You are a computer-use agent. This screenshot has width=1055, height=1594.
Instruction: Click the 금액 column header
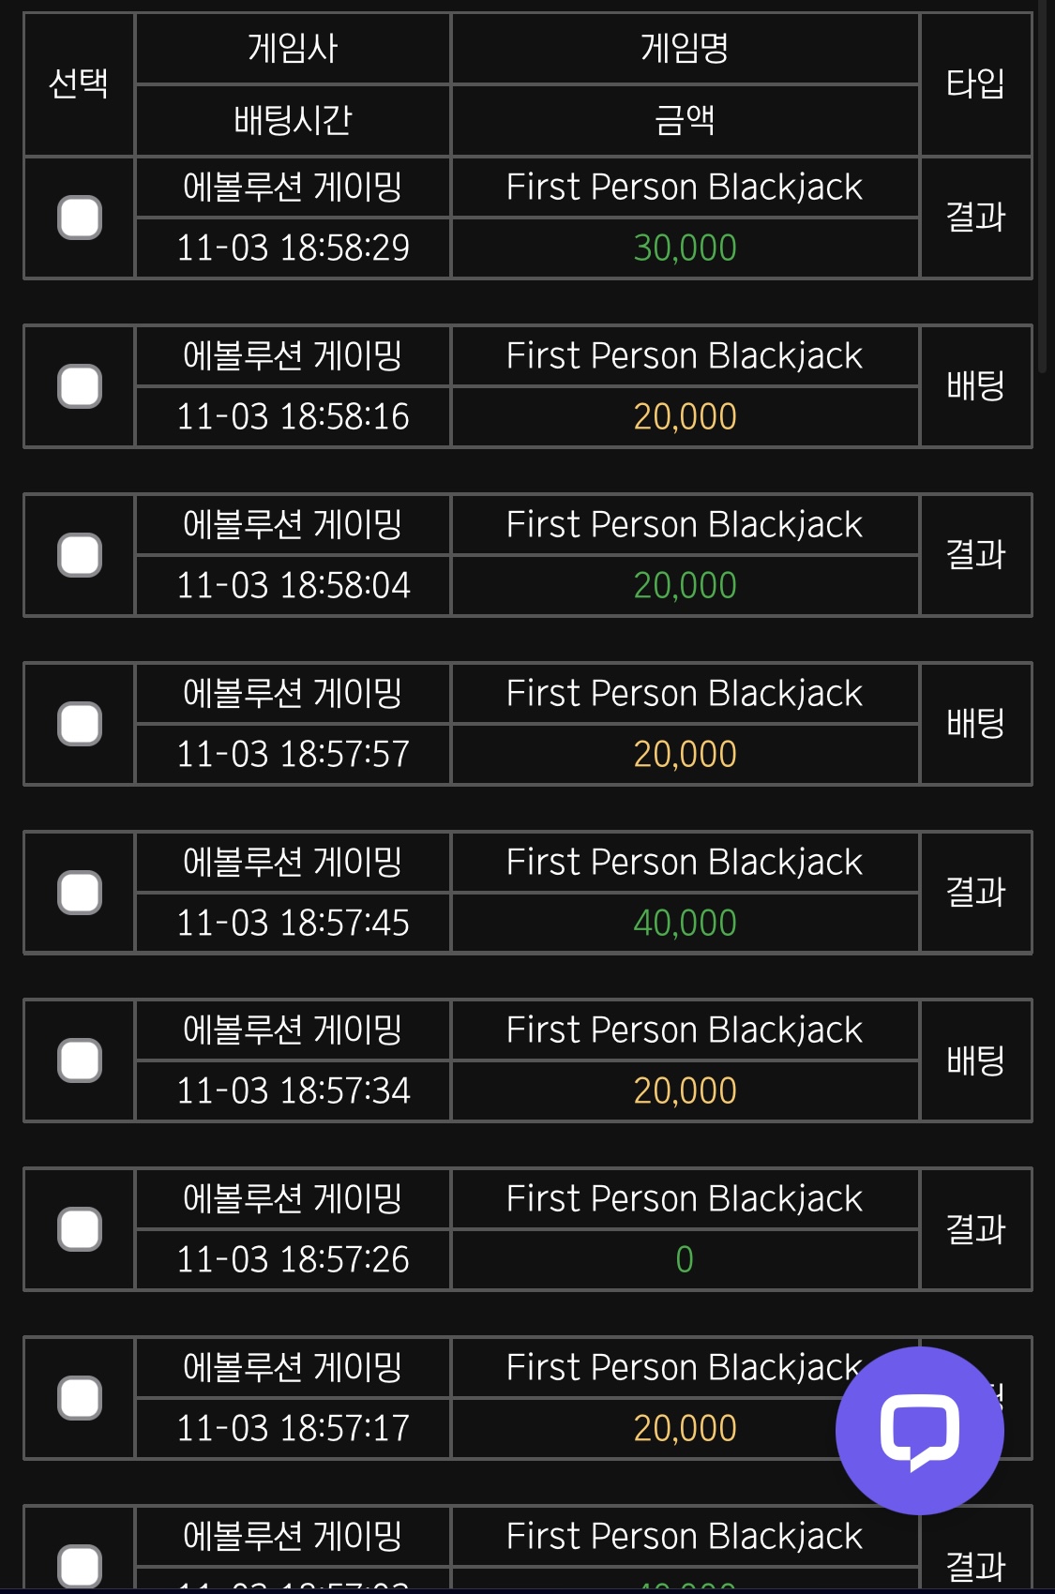coord(685,120)
